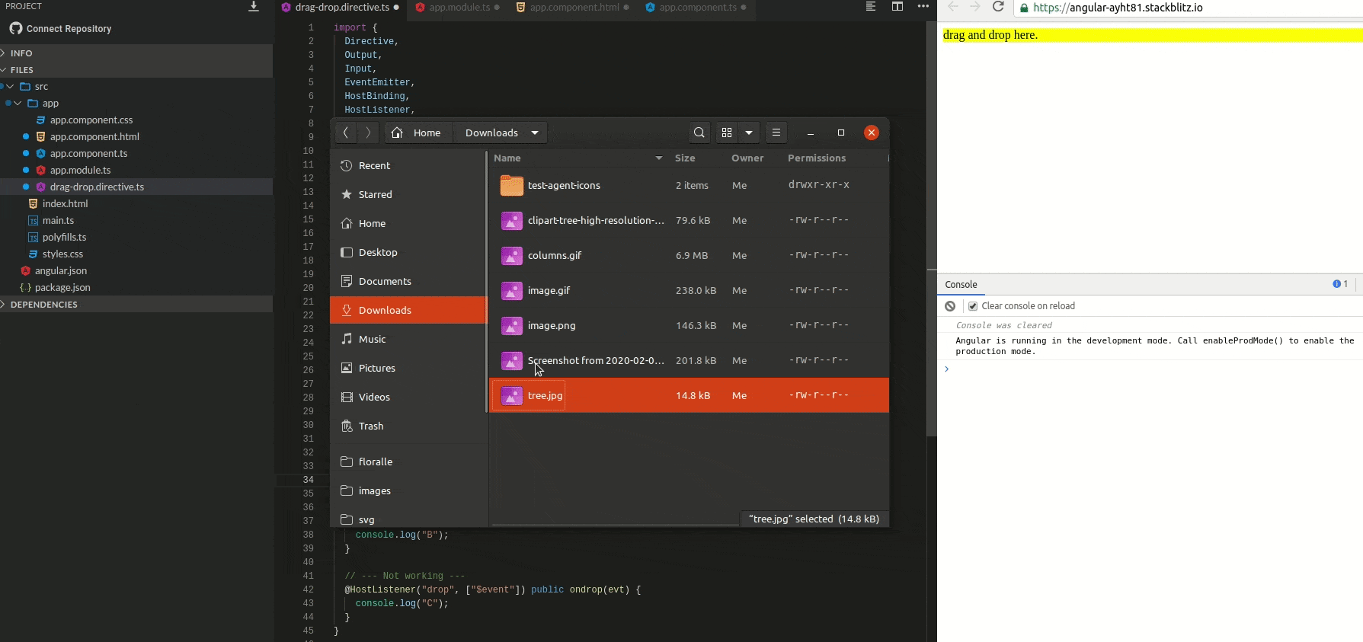Open polyfills.ts file
The height and width of the screenshot is (642, 1363).
64,238
